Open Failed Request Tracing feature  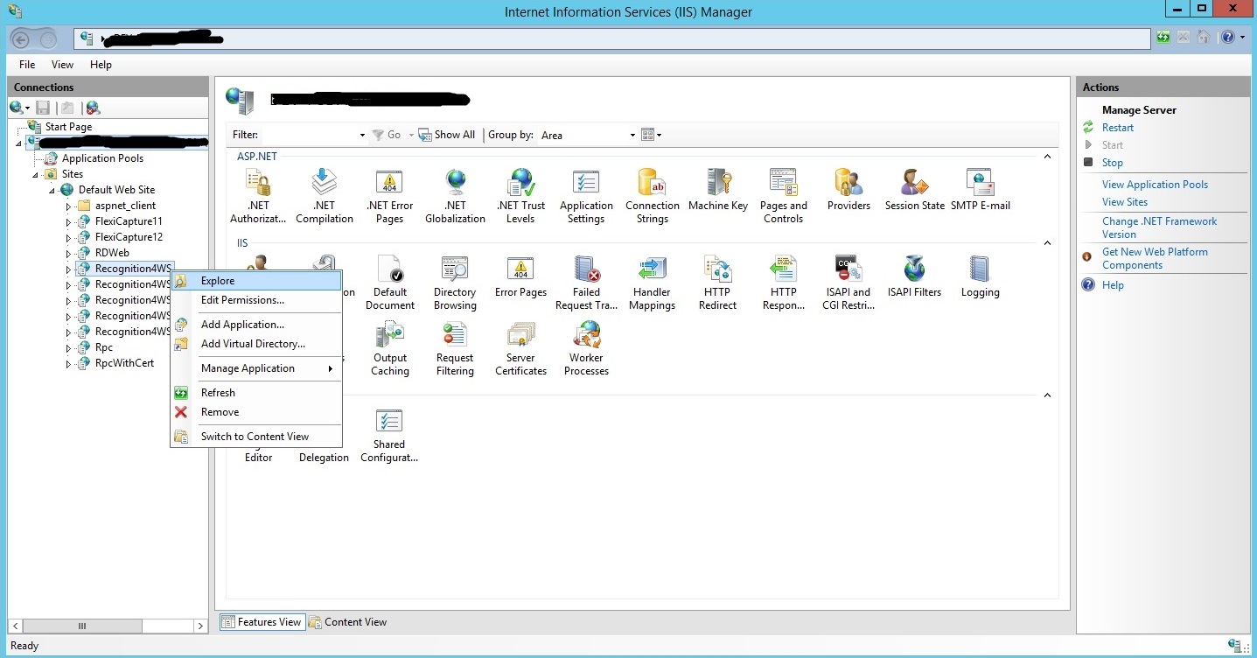pos(586,283)
